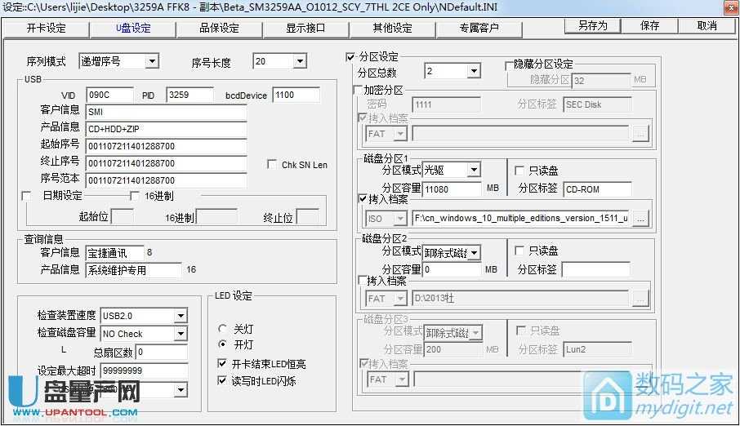
Task: Select the 关灯 radio button
Action: 222,329
